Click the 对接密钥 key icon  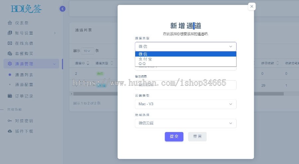(x=10, y=121)
